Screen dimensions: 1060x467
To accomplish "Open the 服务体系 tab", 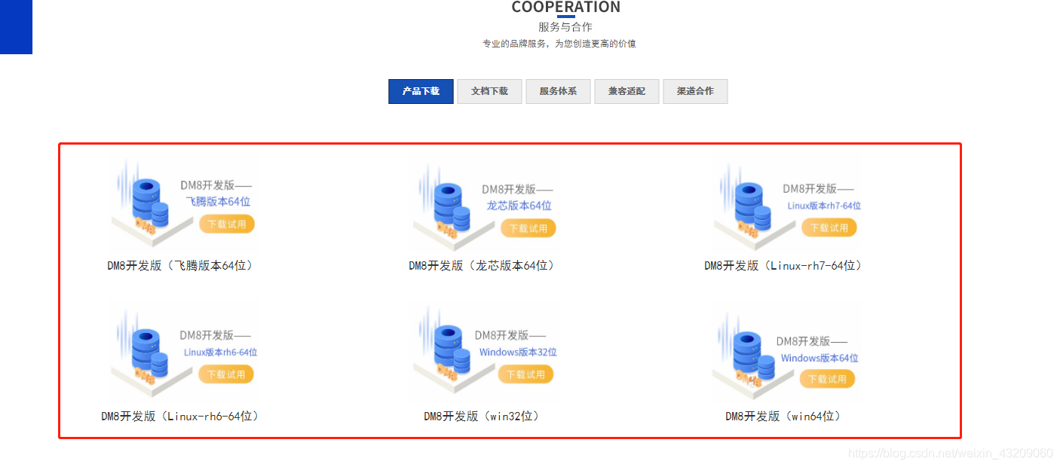I will [558, 91].
